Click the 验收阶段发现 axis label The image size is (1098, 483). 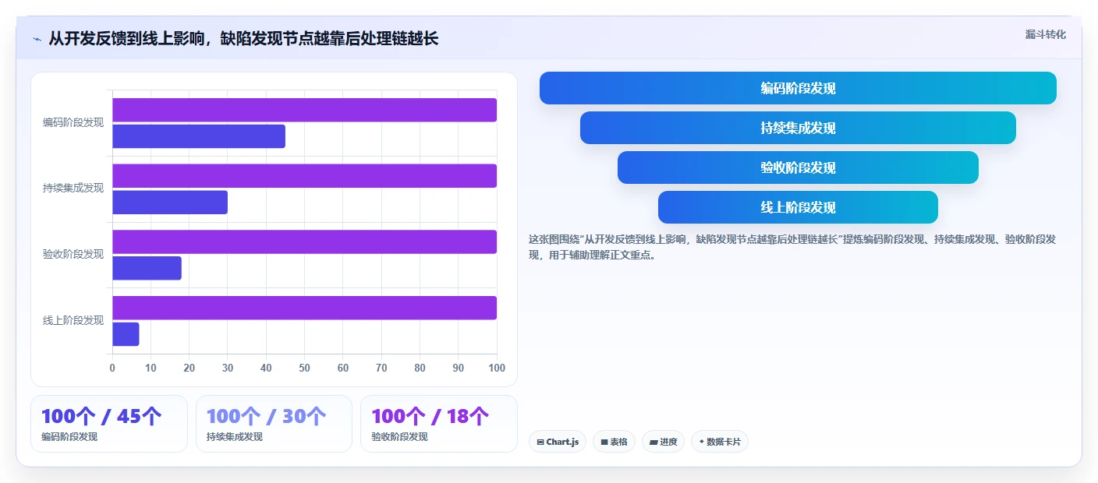[x=73, y=254]
